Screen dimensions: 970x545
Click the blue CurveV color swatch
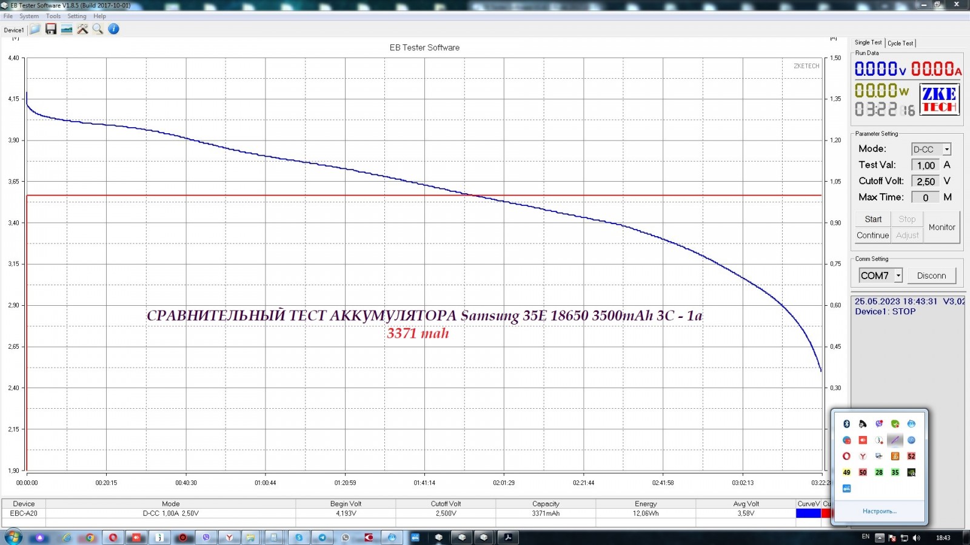(x=808, y=514)
